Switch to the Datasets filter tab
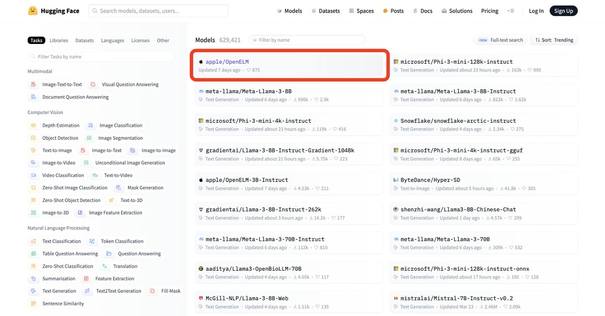This screenshot has width=605, height=316. pyautogui.click(x=85, y=40)
